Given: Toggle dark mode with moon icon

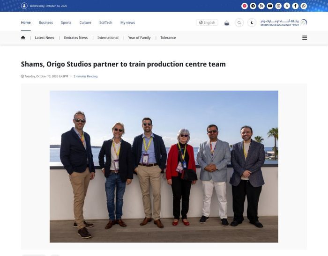Looking at the screenshot, I should 252,22.
